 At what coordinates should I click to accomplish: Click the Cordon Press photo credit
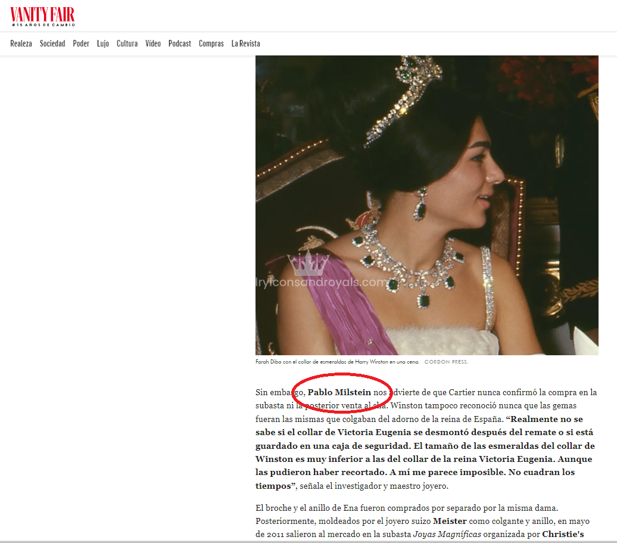pos(446,362)
